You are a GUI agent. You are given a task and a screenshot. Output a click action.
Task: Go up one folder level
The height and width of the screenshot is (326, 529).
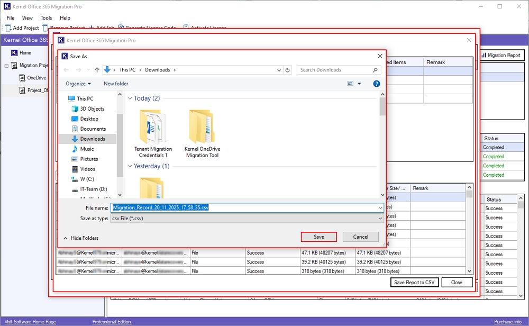(97, 70)
